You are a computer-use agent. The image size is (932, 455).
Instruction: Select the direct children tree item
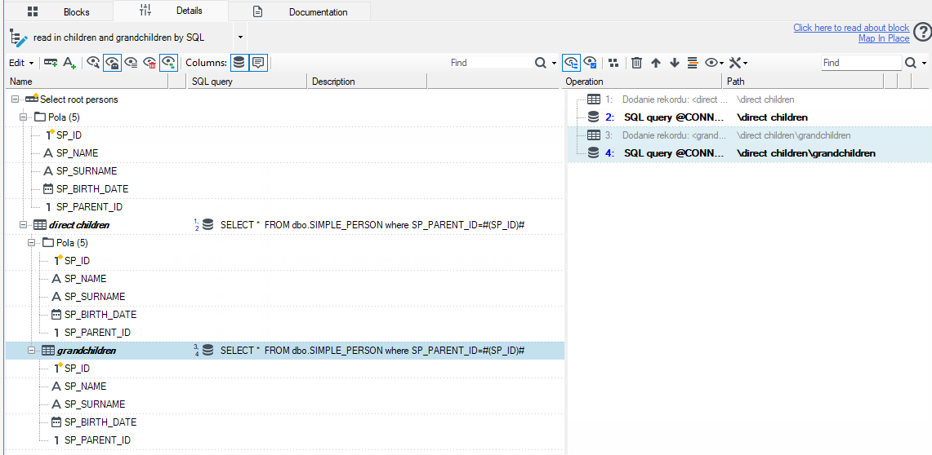[79, 225]
